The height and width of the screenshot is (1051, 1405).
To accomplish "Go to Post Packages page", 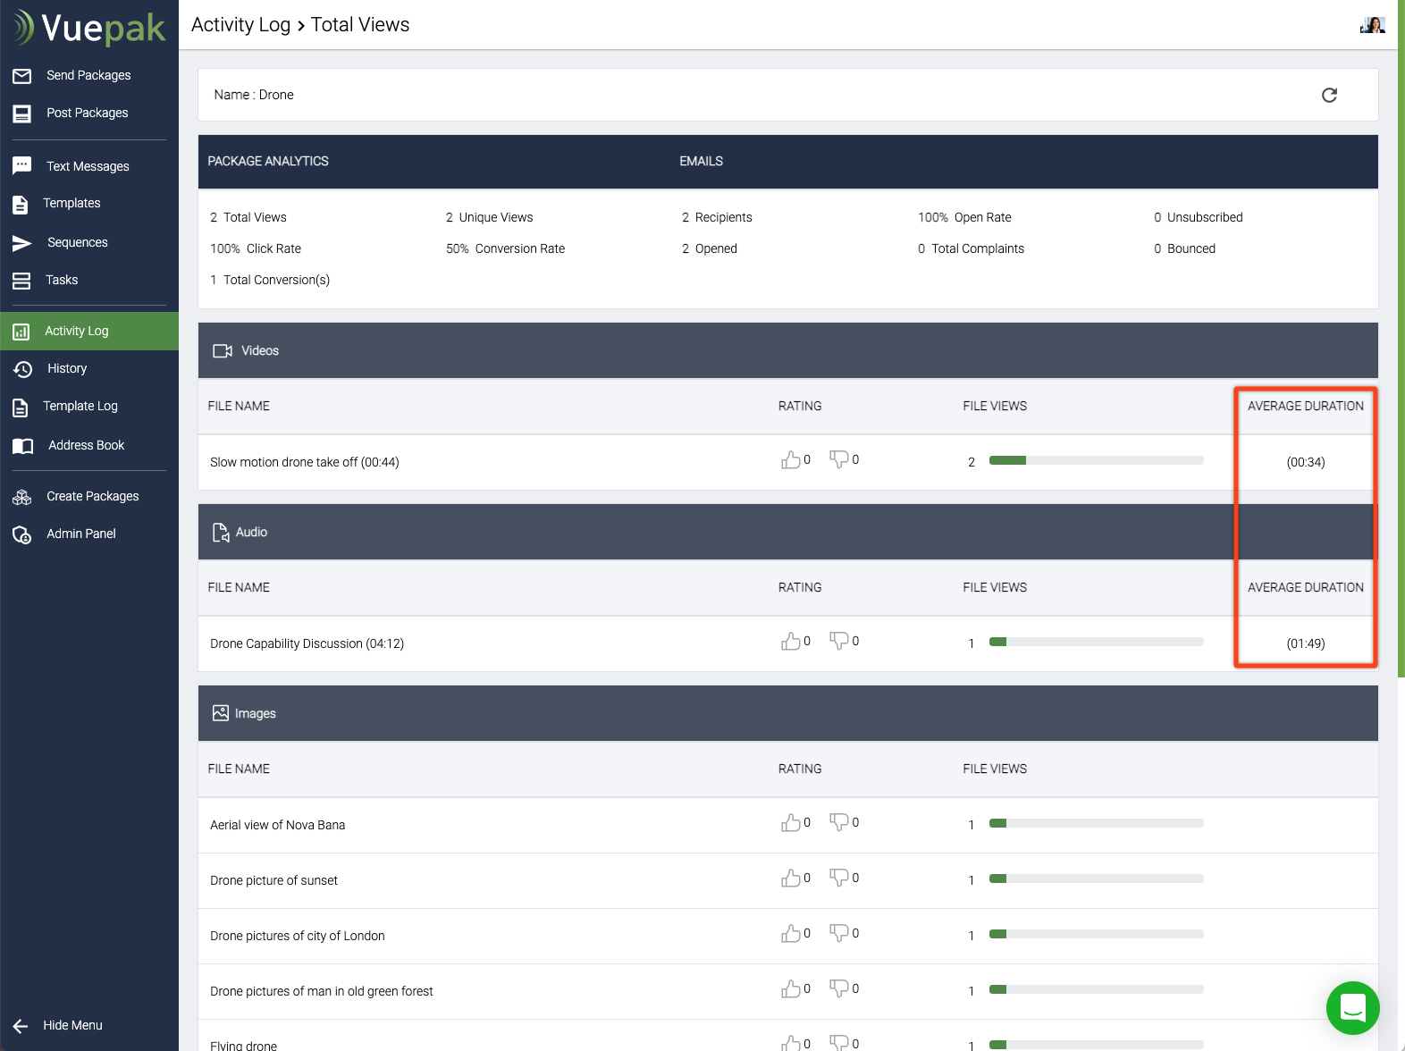I will (87, 113).
